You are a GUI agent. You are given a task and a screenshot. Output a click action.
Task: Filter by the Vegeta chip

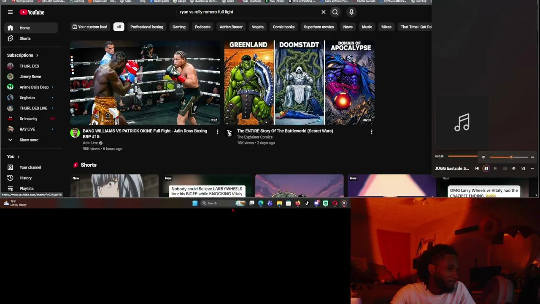click(x=258, y=27)
